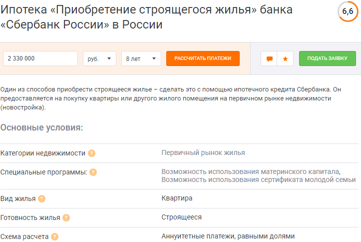Image resolution: width=361 pixels, height=242 pixels.
Task: Select value Аннуитетные платежи, равными долями
Action: coord(228,236)
